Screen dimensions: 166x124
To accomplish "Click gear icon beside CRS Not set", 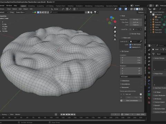I will point(141,94).
